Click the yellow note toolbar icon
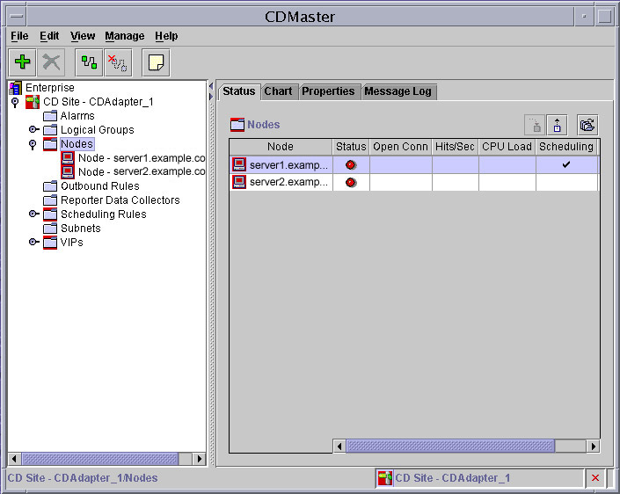The height and width of the screenshot is (494, 620). pyautogui.click(x=156, y=62)
